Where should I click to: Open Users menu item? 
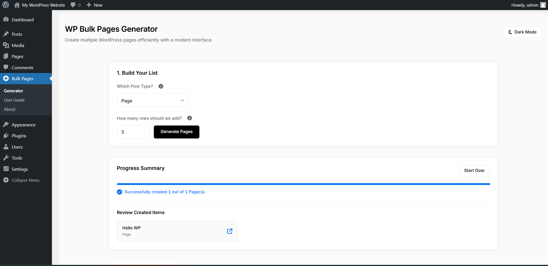pyautogui.click(x=26, y=147)
